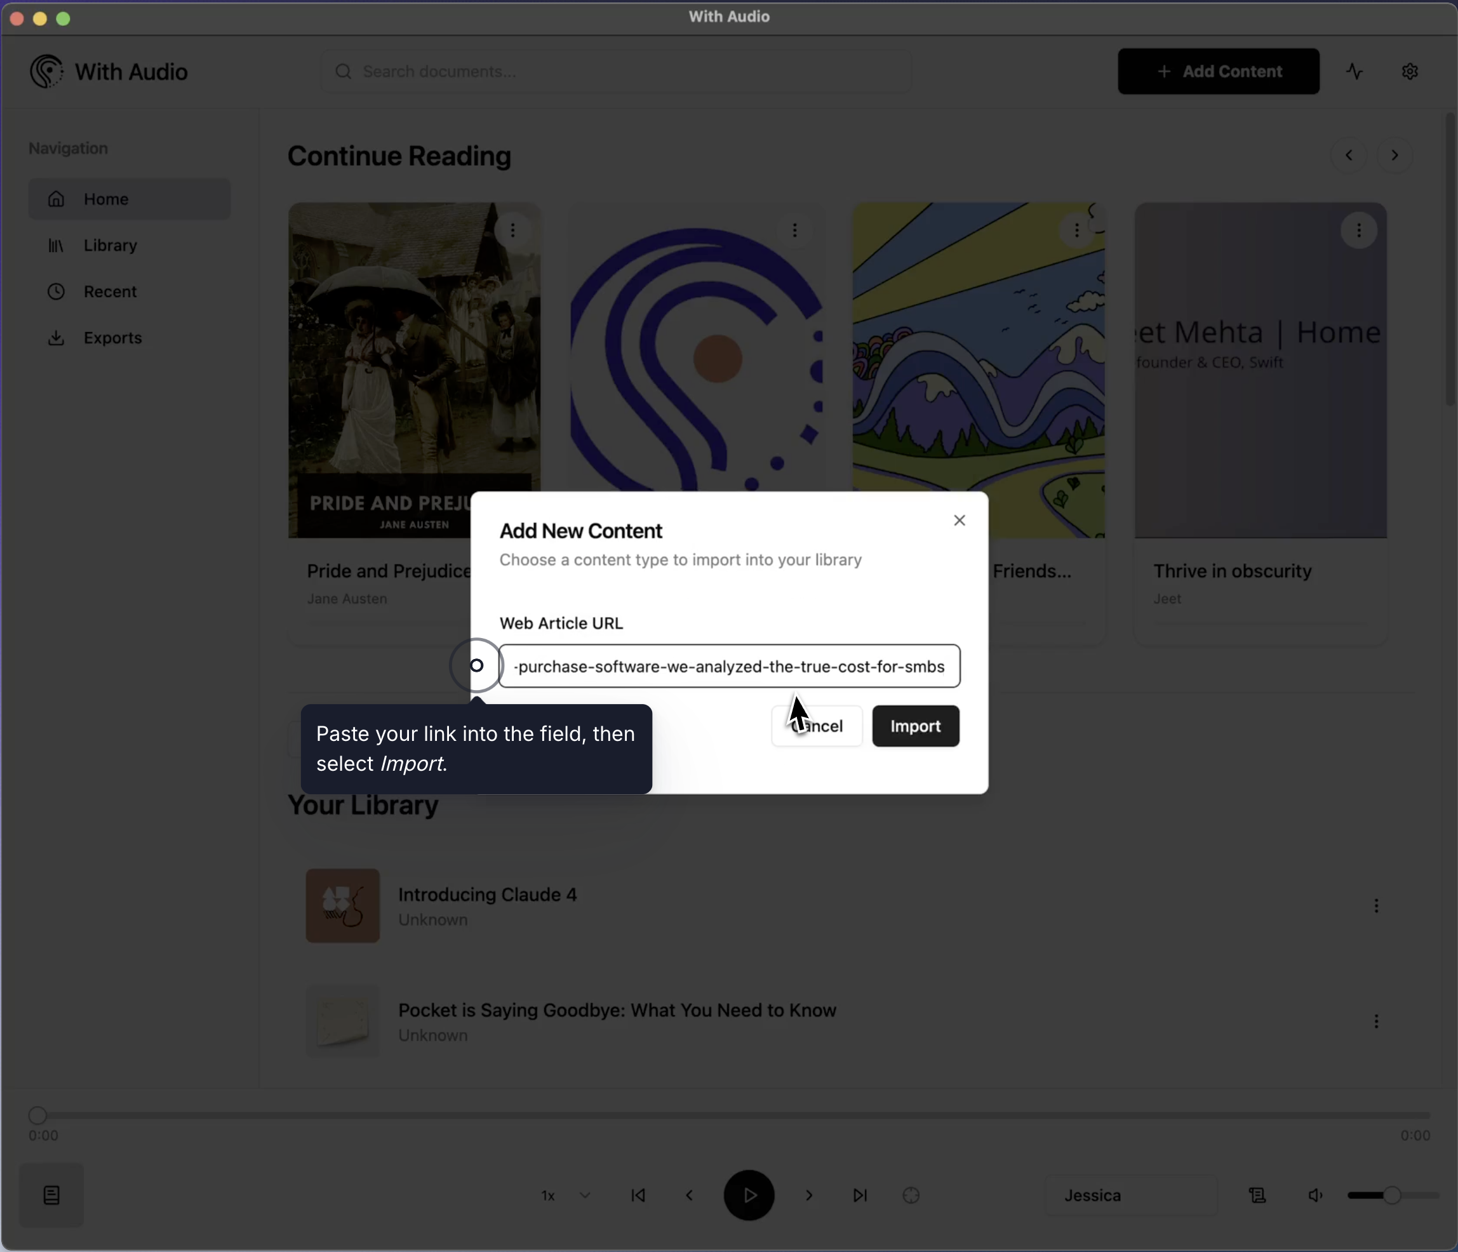Open Exports in navigation sidebar
This screenshot has height=1252, width=1458.
(112, 338)
